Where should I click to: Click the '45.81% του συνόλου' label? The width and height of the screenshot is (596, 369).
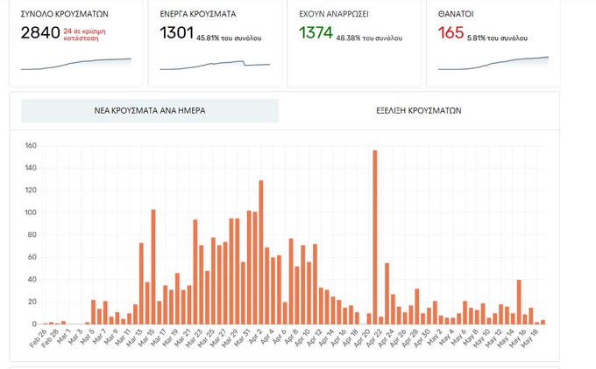[x=229, y=38]
